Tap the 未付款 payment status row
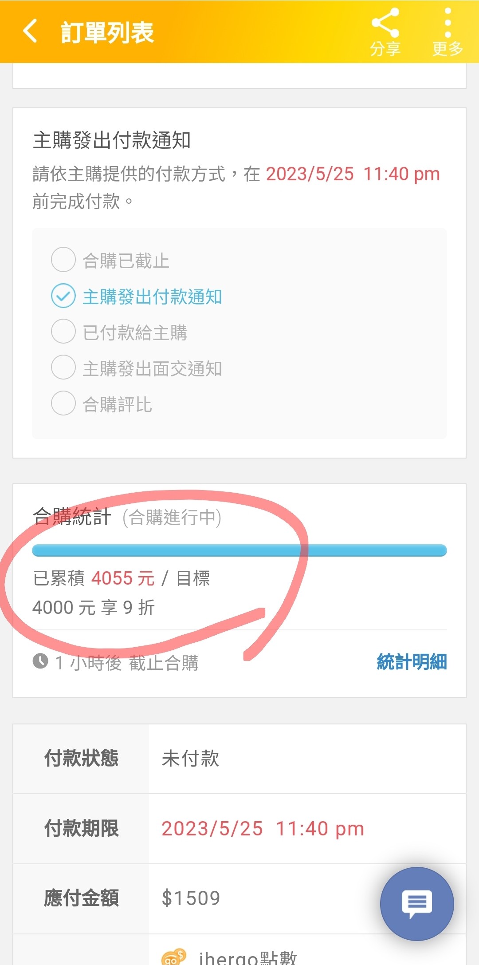479x965 pixels. [x=239, y=759]
